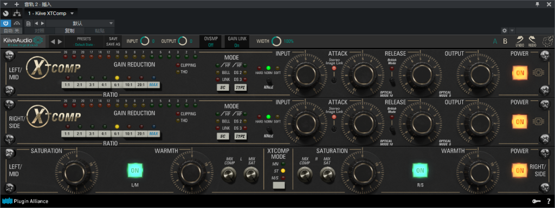Click Left/Mid SATURATION knob
The width and height of the screenshot is (555, 208).
click(74, 173)
